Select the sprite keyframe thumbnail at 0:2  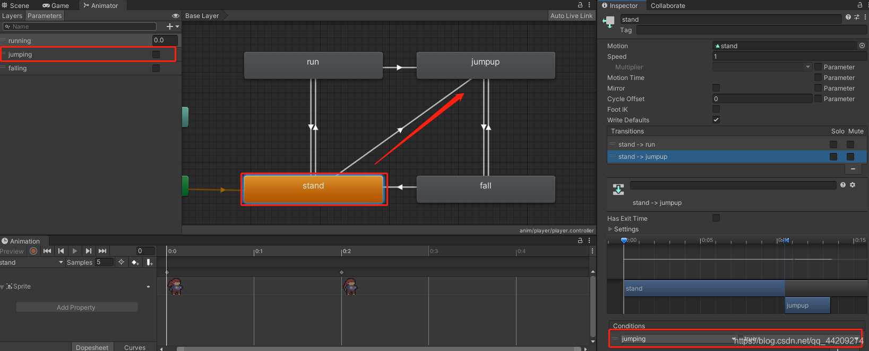coord(350,286)
